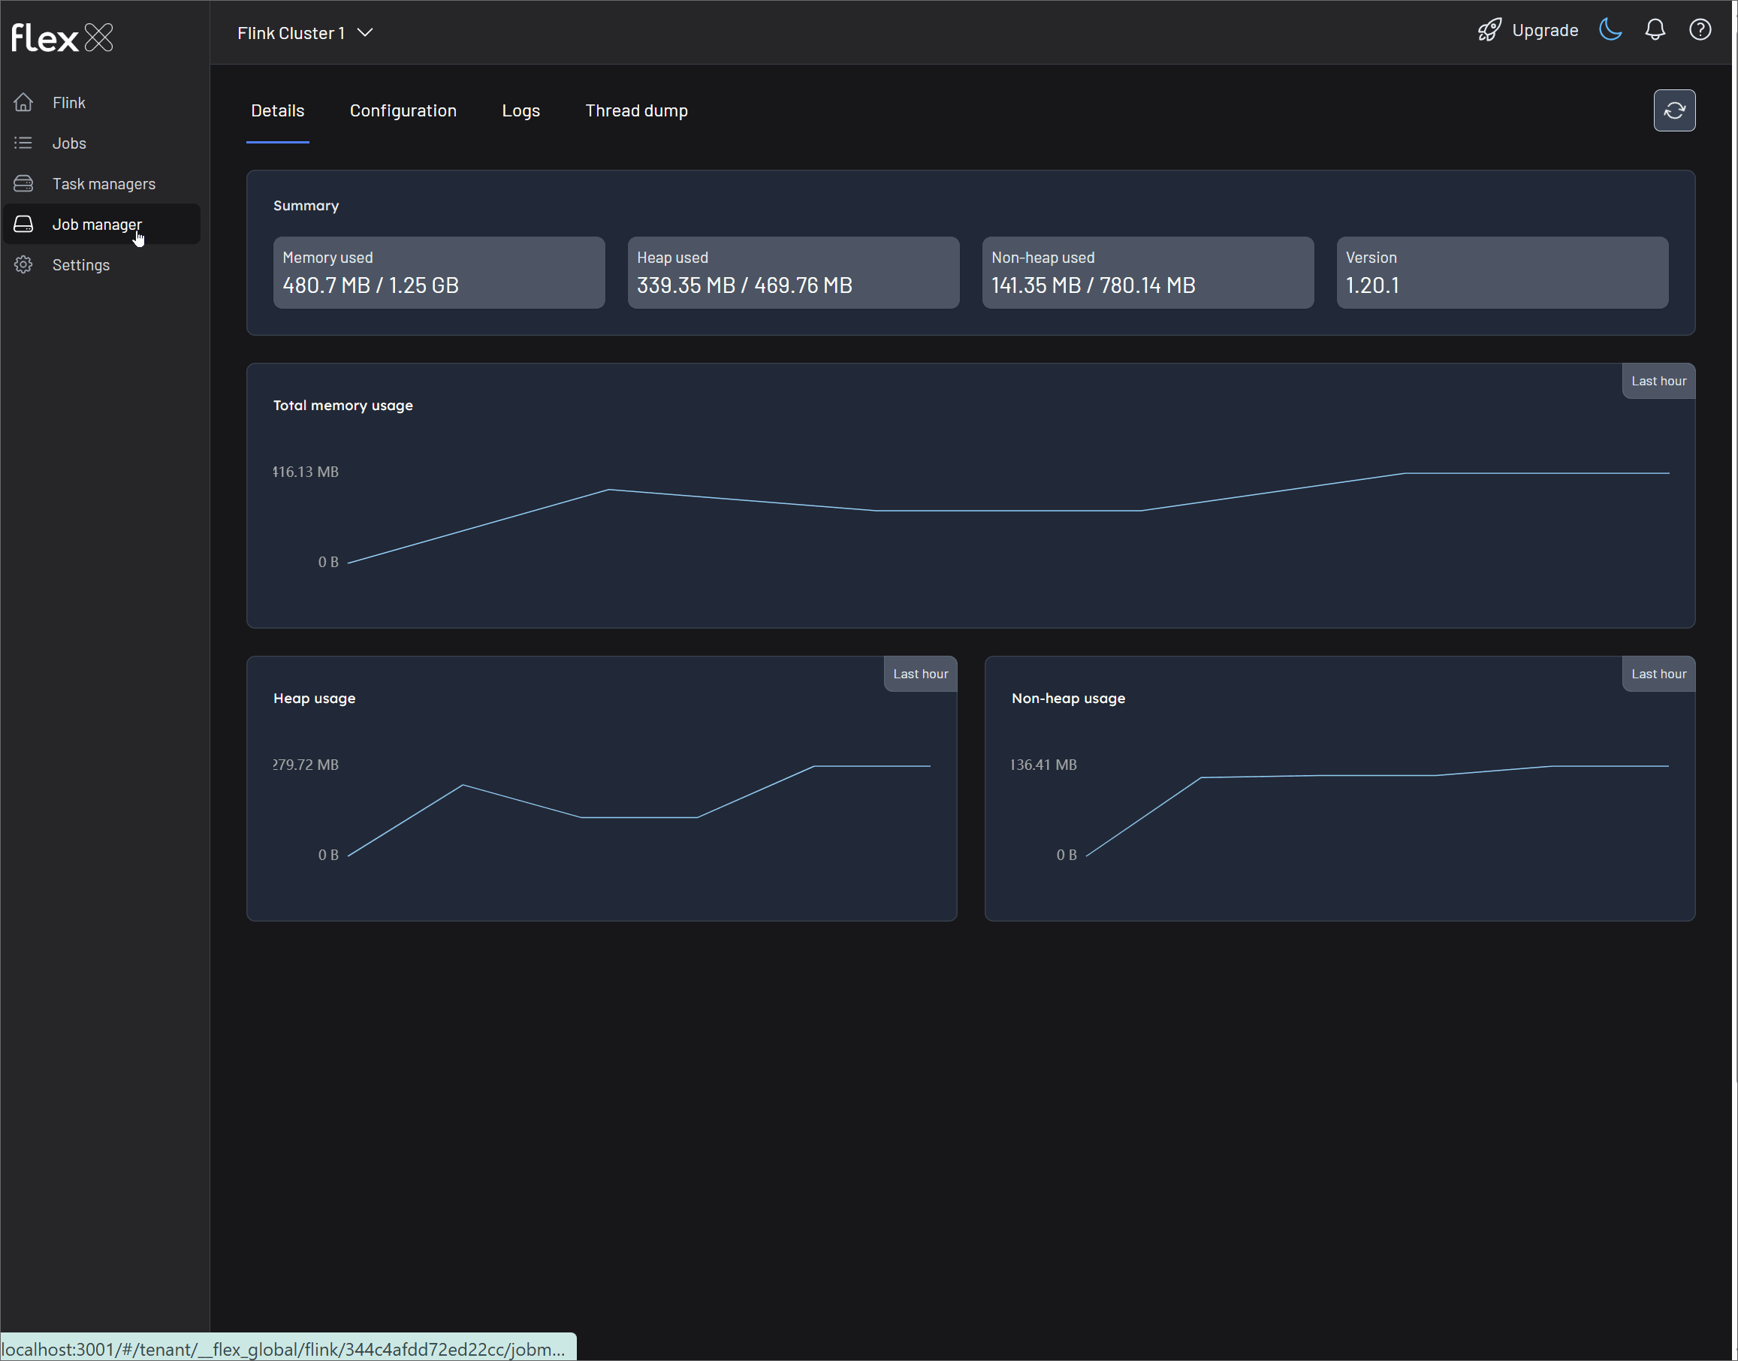Viewport: 1738px width, 1361px height.
Task: Click the Summary heading
Action: click(306, 206)
